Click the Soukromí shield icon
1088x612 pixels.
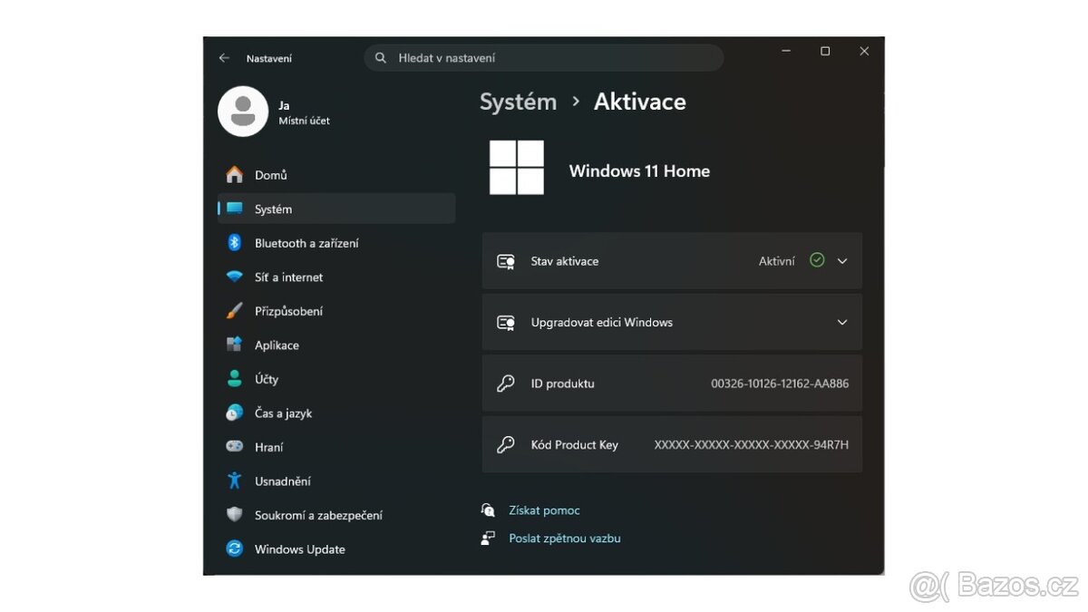tap(235, 515)
